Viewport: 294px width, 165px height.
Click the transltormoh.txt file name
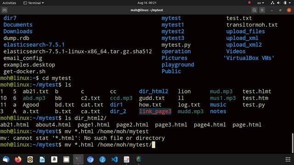252,25
